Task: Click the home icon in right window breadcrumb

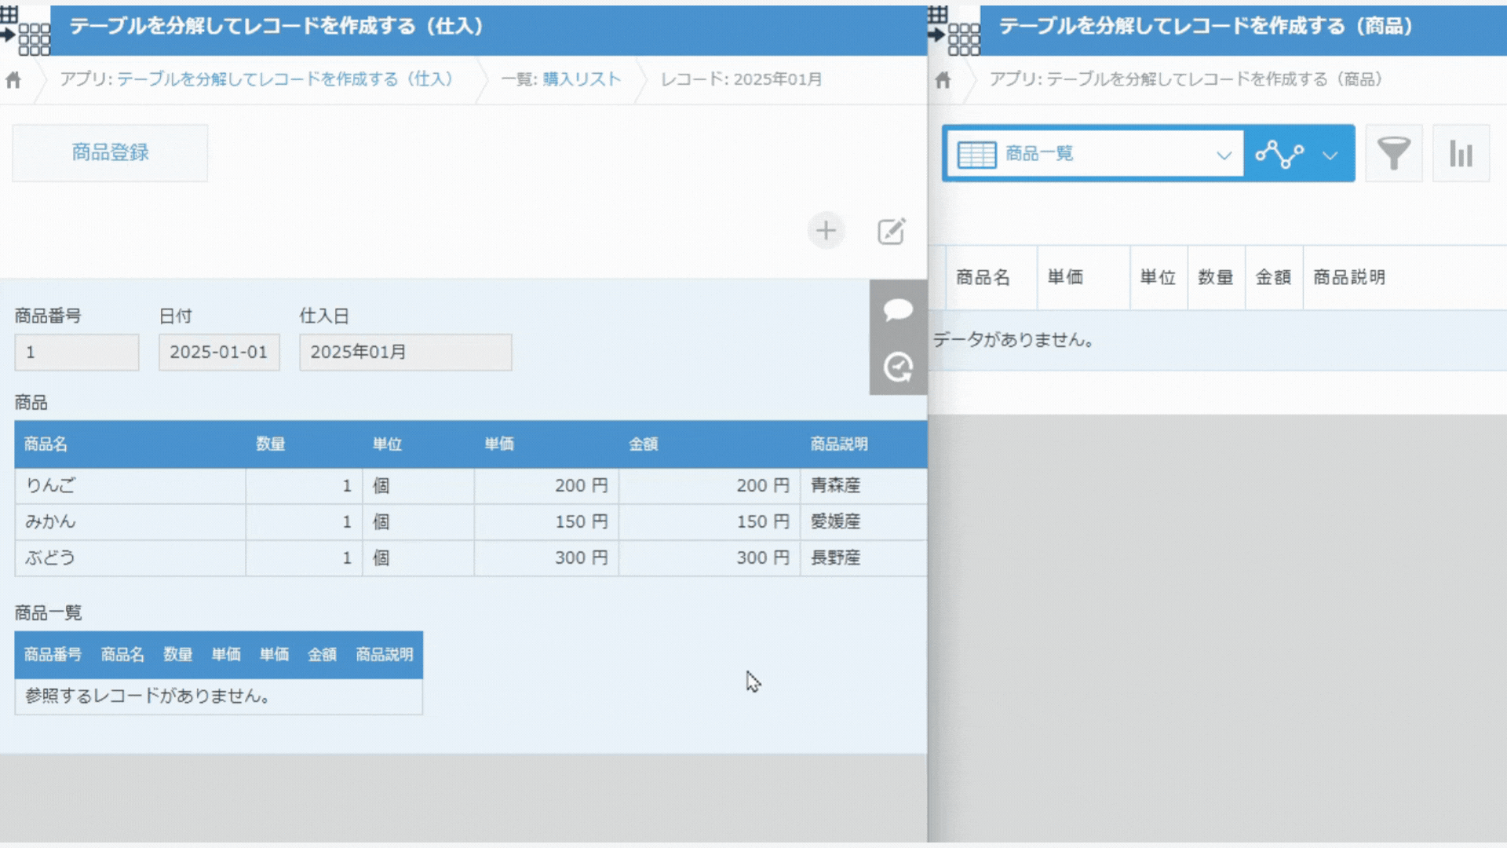Action: (x=943, y=79)
